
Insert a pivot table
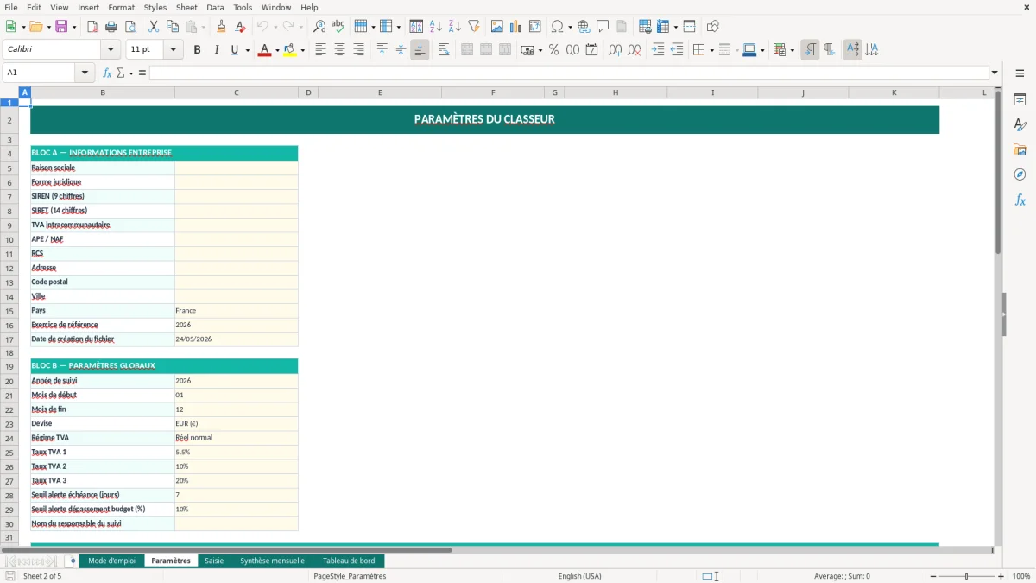pos(535,27)
